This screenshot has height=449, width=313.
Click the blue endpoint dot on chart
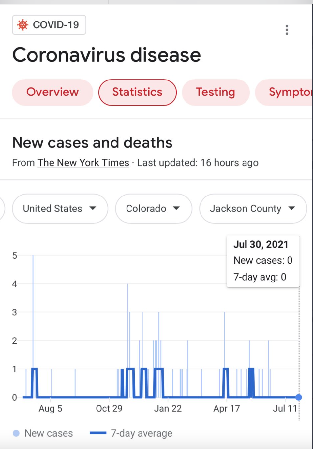click(x=299, y=397)
